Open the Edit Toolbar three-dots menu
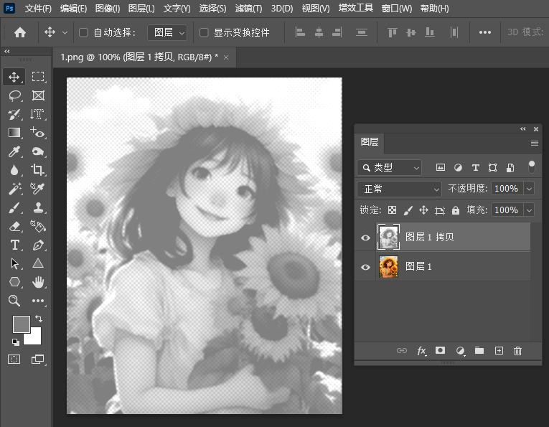 tap(38, 301)
